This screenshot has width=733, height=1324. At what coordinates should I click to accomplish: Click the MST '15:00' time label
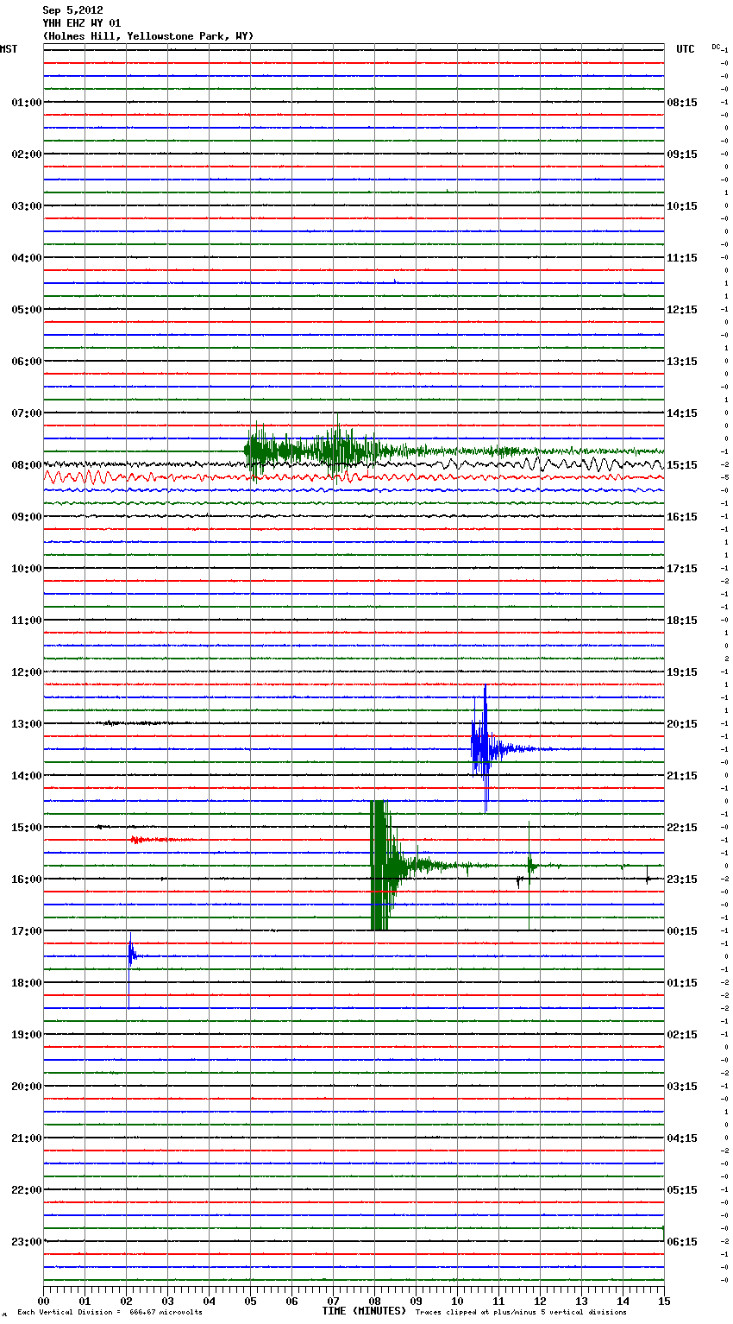tap(27, 828)
